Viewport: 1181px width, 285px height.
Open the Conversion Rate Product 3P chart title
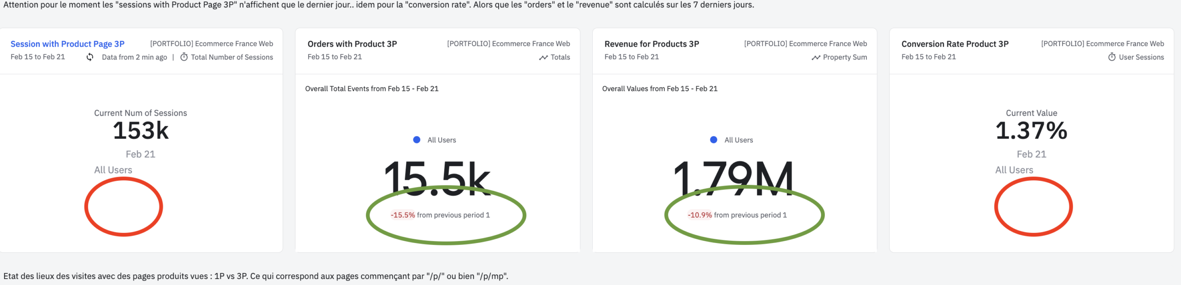pyautogui.click(x=954, y=44)
